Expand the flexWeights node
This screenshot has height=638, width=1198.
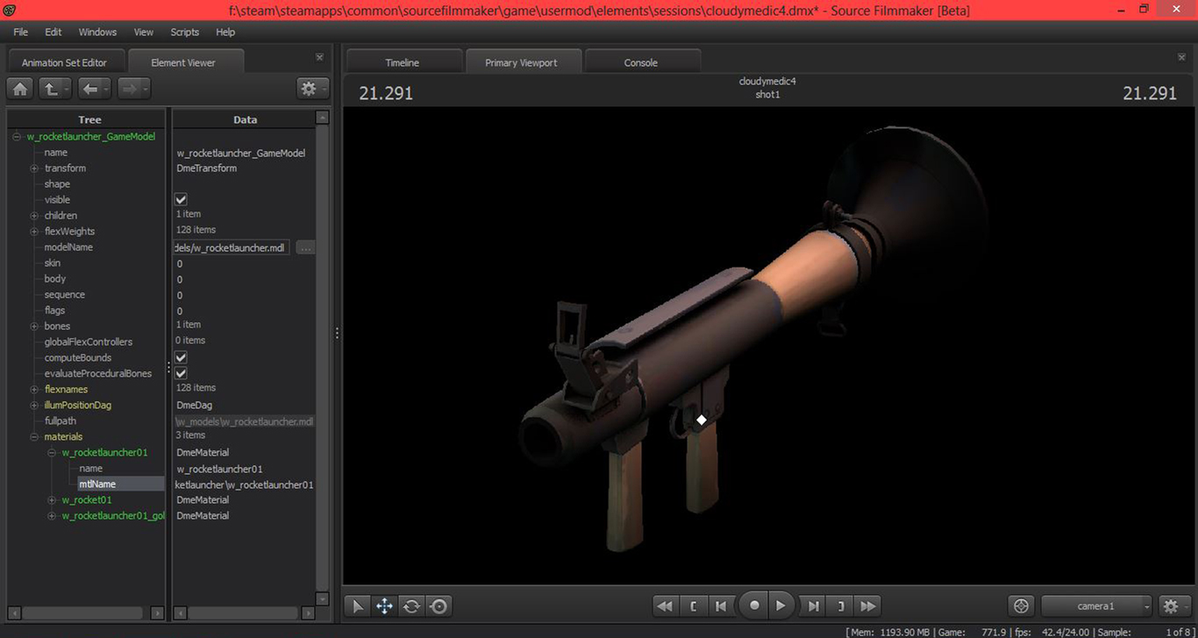pos(34,232)
